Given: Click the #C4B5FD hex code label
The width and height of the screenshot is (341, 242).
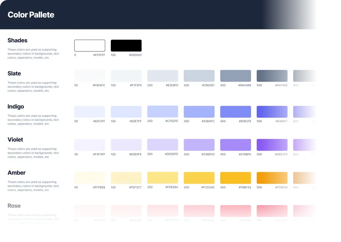Looking at the screenshot, I should pos(208,154).
